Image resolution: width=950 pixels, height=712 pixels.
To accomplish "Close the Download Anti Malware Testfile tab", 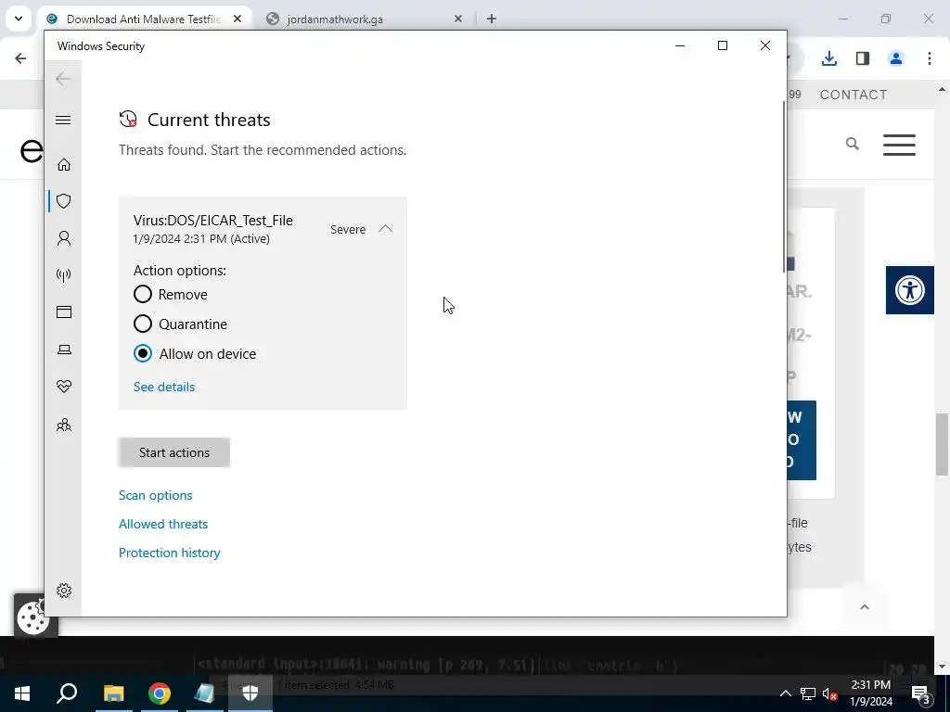I will (237, 19).
